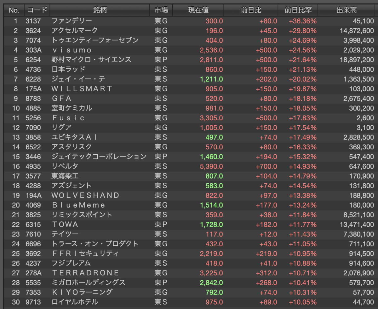This screenshot has height=309, width=378.
Task: Select ＴＯＷＡ stock name
Action: coord(65,225)
